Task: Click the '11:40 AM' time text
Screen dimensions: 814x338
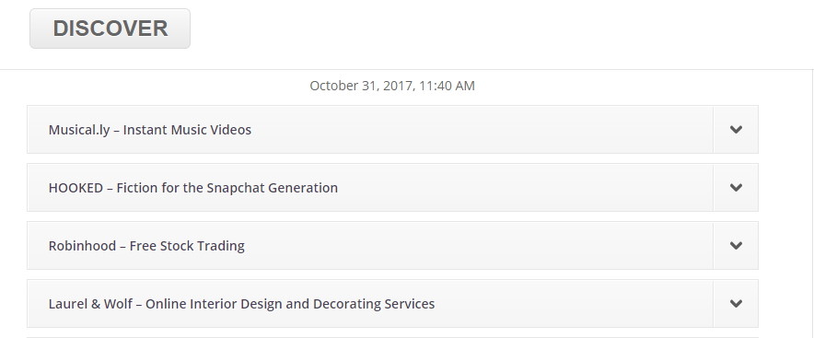Action: click(x=447, y=86)
